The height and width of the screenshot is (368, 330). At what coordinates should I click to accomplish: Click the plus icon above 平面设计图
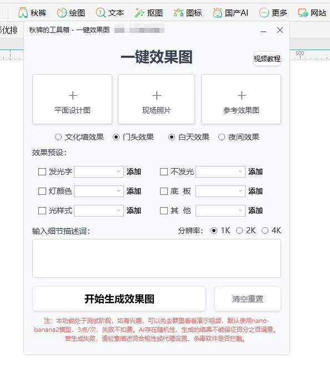click(x=73, y=96)
